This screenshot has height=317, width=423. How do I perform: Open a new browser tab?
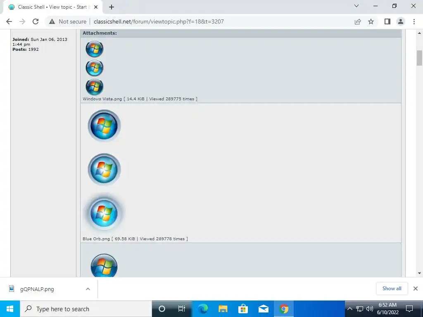coord(112,7)
